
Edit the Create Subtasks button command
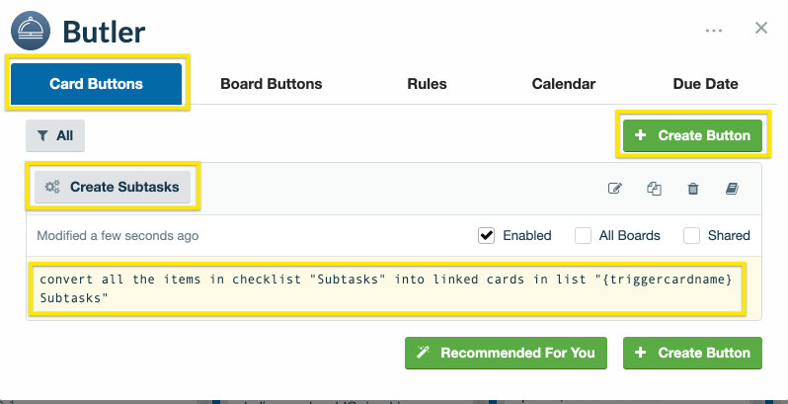pyautogui.click(x=615, y=189)
